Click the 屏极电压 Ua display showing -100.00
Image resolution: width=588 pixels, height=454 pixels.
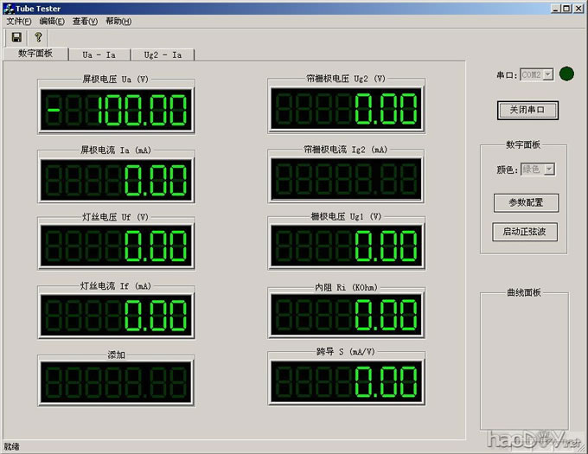point(116,110)
